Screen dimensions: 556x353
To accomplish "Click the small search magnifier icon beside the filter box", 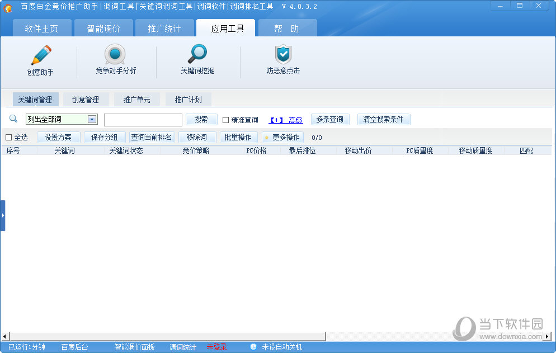I will click(13, 119).
